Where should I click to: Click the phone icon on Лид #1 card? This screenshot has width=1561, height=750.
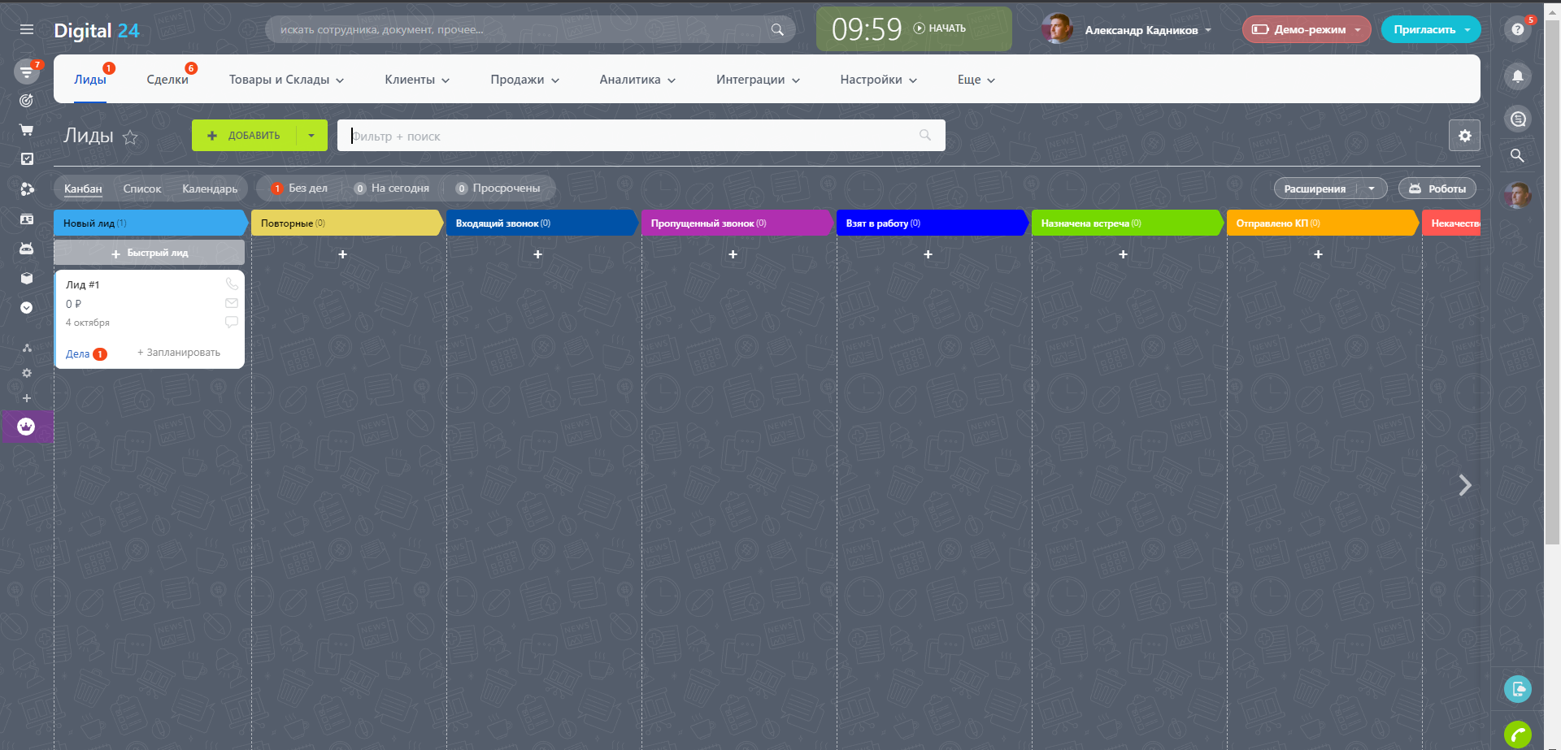pos(232,284)
